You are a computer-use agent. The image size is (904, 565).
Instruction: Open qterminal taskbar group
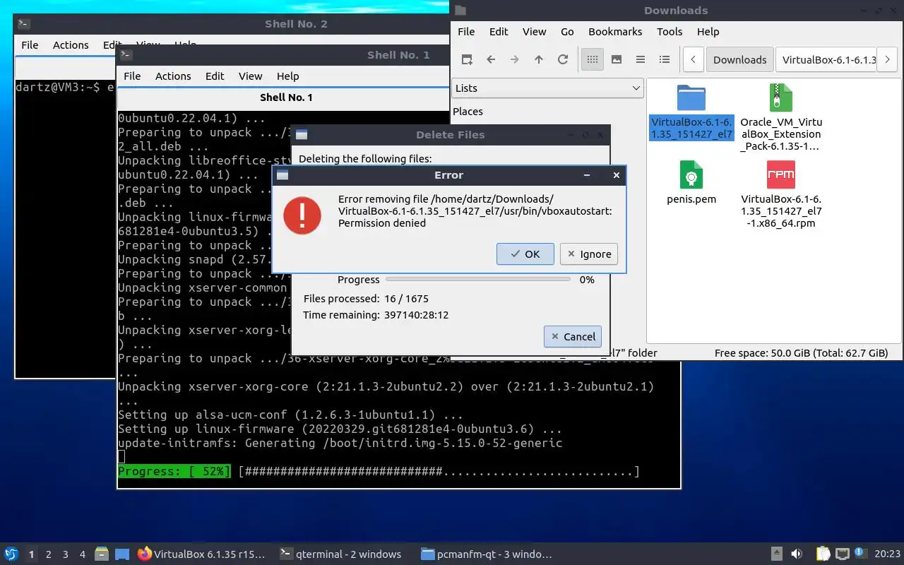(x=341, y=554)
